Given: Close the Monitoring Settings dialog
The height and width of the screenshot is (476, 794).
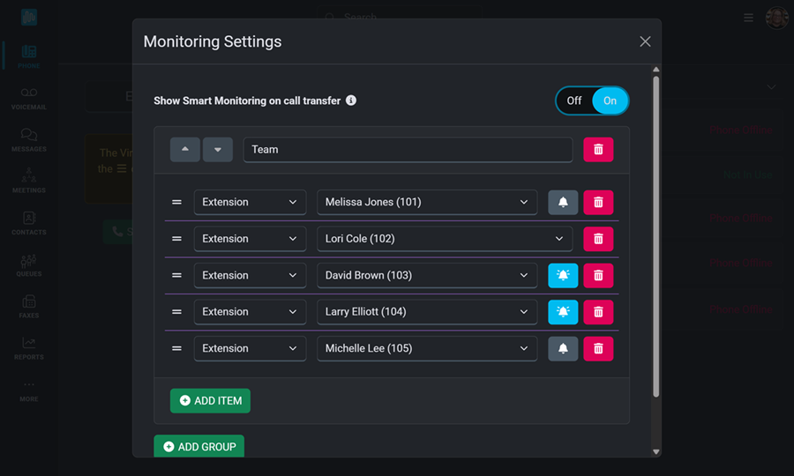Looking at the screenshot, I should tap(645, 41).
